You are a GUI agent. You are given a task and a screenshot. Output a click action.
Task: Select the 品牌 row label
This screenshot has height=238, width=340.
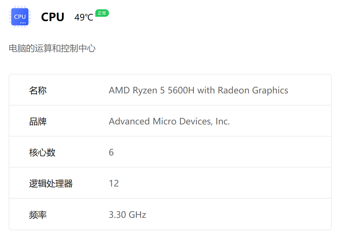38,121
